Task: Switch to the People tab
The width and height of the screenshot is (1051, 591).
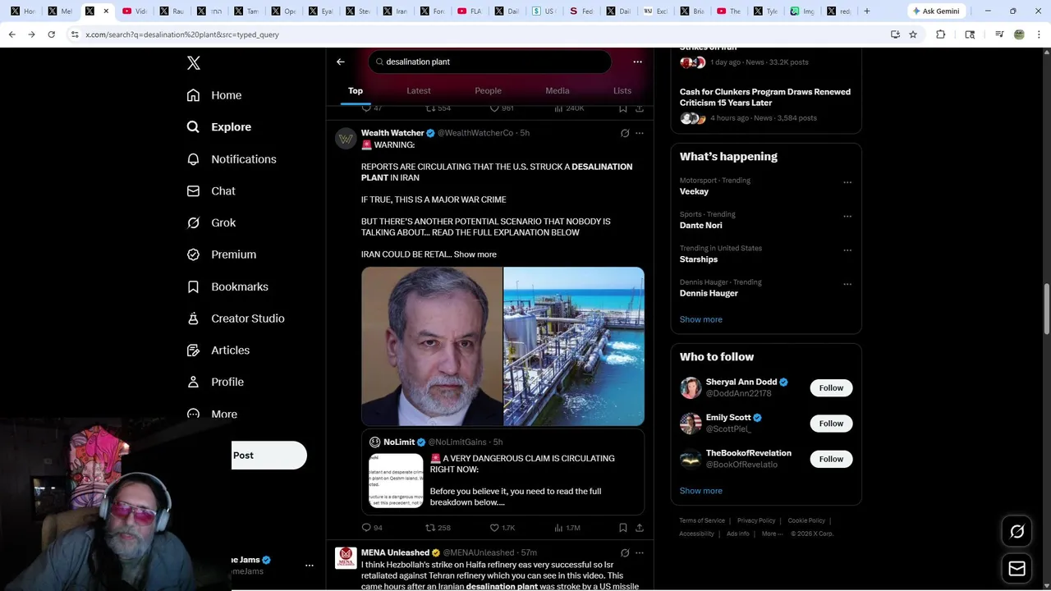Action: click(x=488, y=91)
